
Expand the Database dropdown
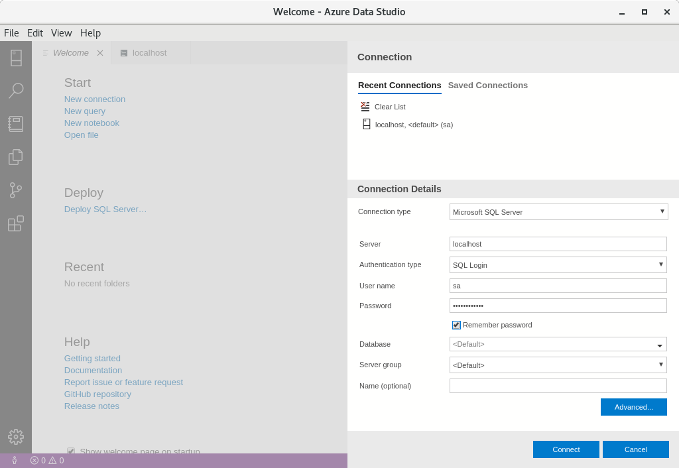[x=660, y=345]
